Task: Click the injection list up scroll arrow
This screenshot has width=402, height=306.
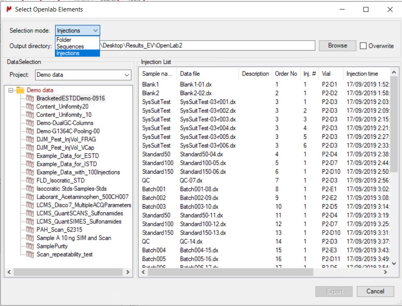Action: coord(394,73)
